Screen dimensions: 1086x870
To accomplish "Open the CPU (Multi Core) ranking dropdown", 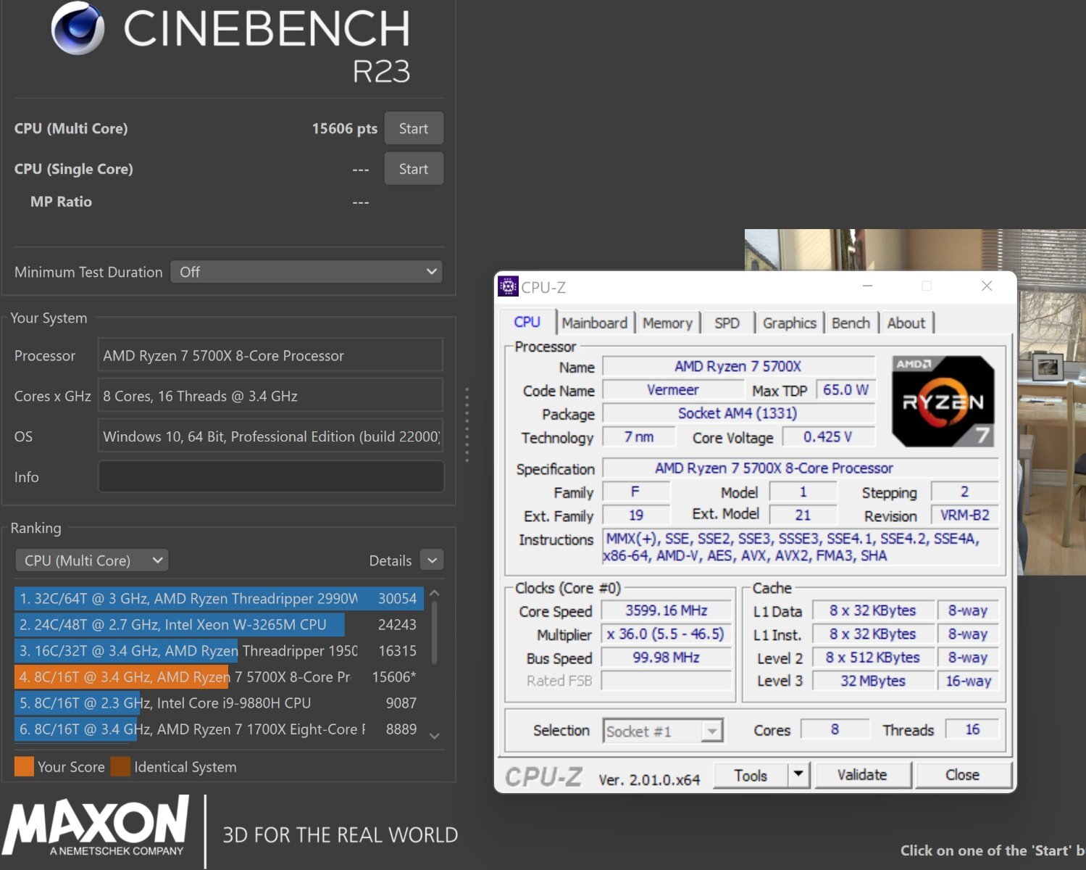I will point(92,560).
